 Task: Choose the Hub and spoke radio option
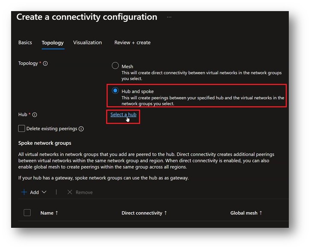coord(115,91)
